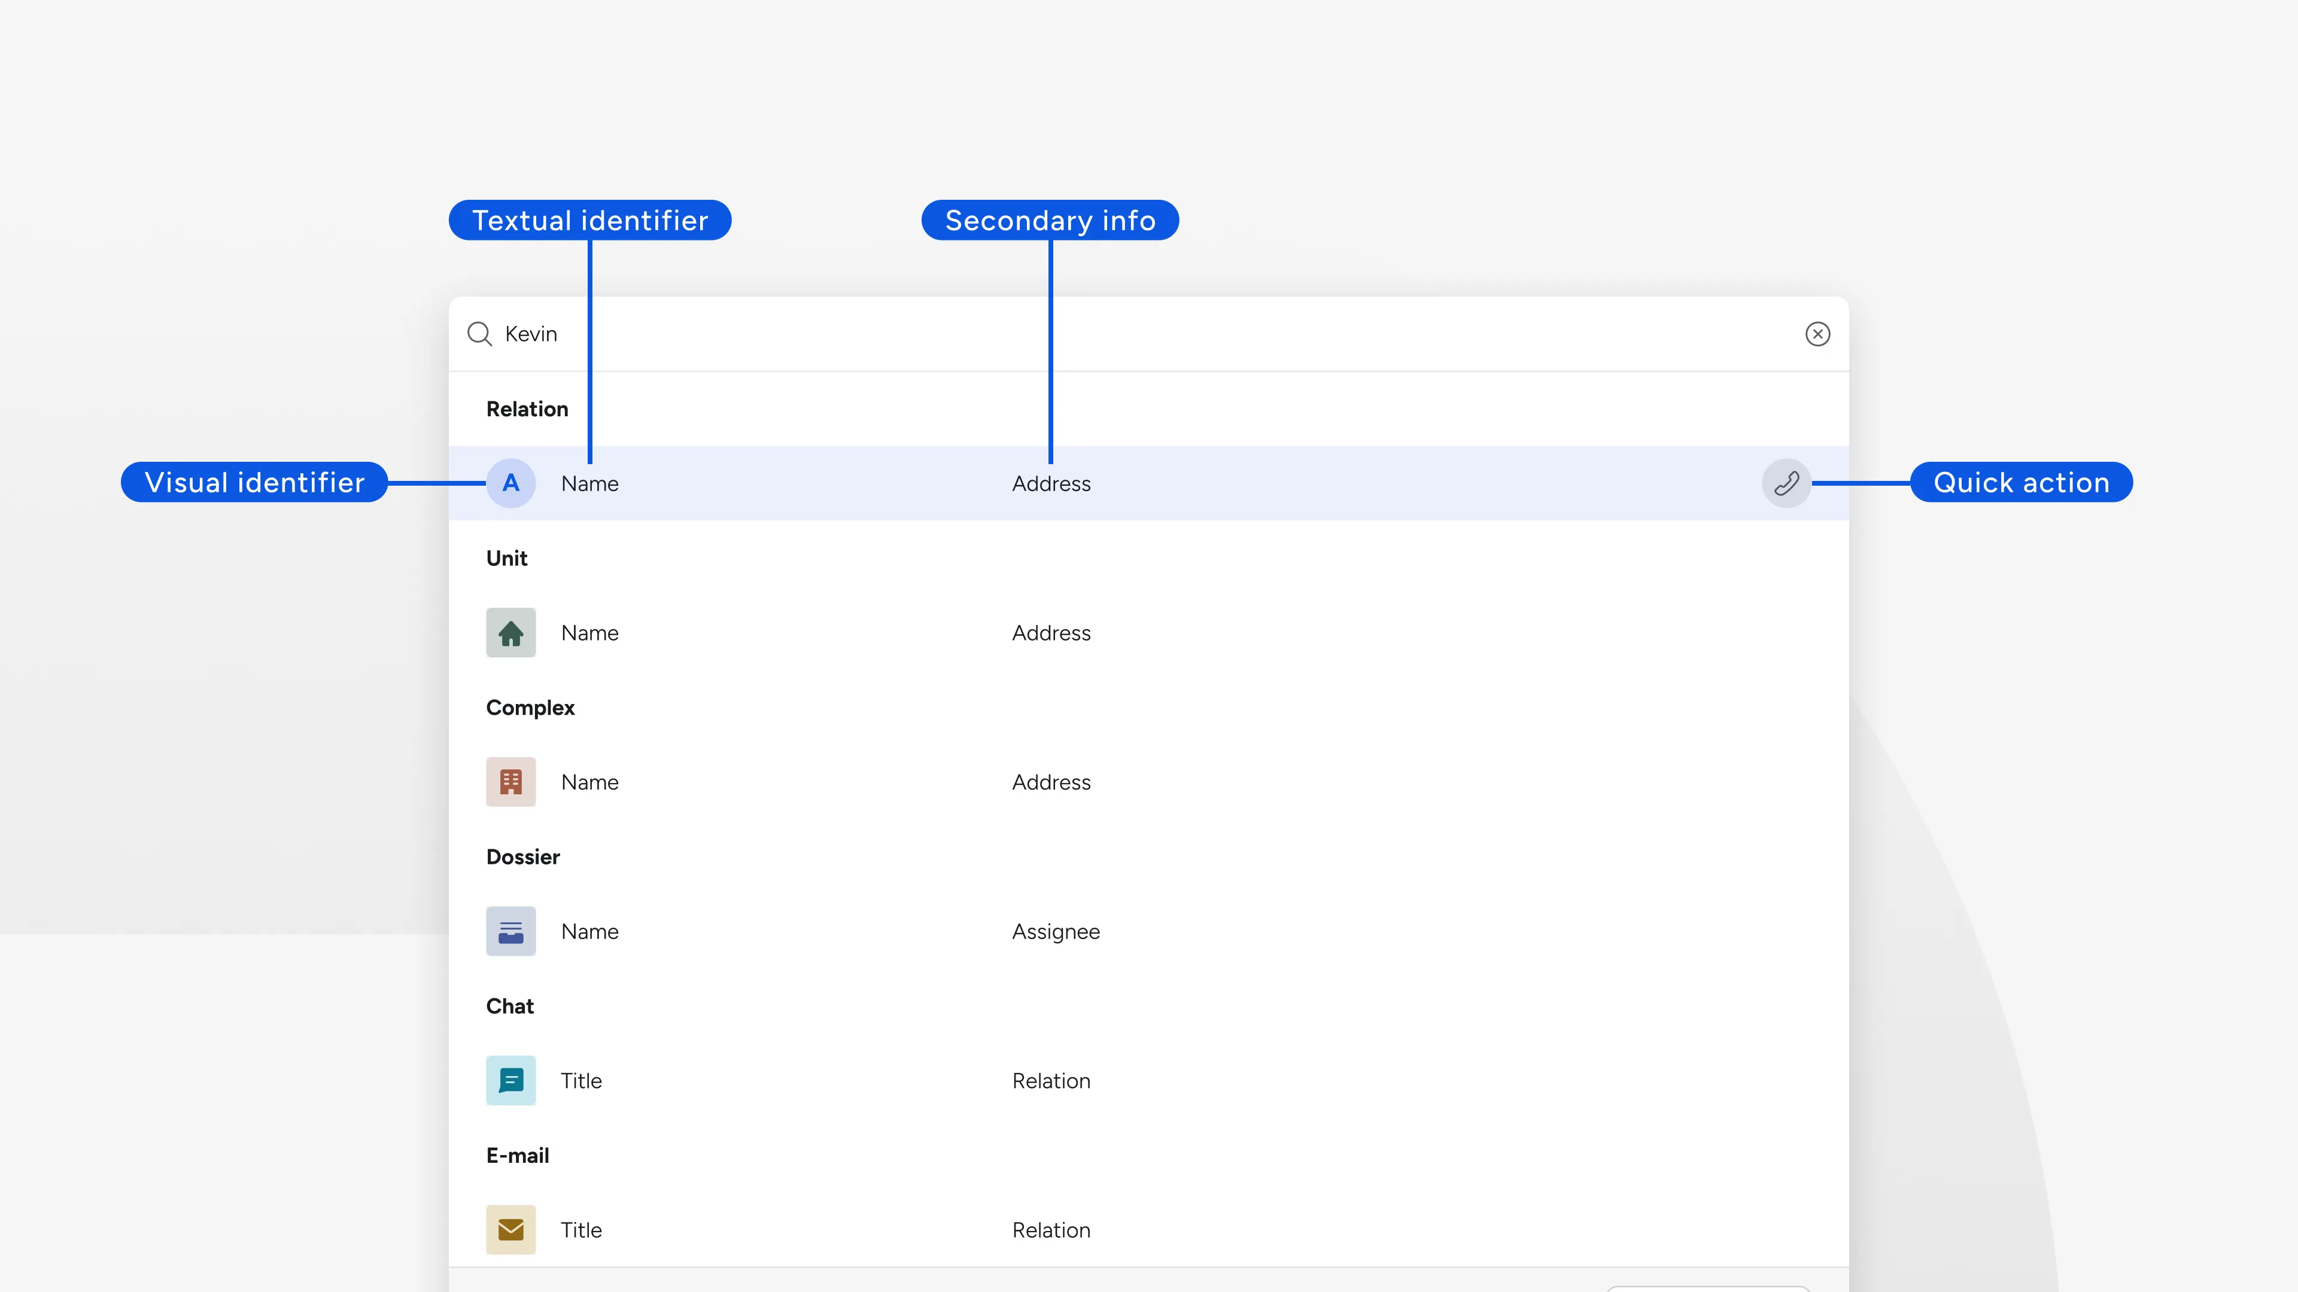Open the chat bubble icon under Chat
This screenshot has height=1292, width=2298.
pos(511,1080)
